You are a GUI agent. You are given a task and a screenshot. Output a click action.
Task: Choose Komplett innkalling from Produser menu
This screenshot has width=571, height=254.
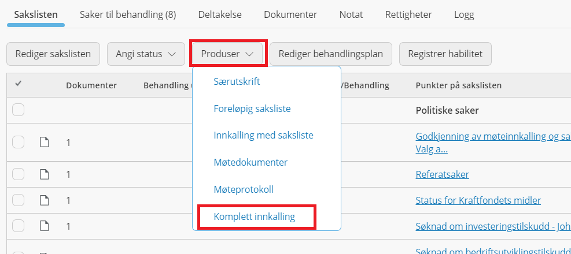tap(254, 217)
